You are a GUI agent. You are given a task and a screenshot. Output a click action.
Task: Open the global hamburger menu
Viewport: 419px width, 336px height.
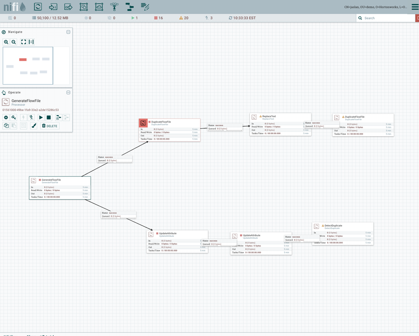click(414, 7)
